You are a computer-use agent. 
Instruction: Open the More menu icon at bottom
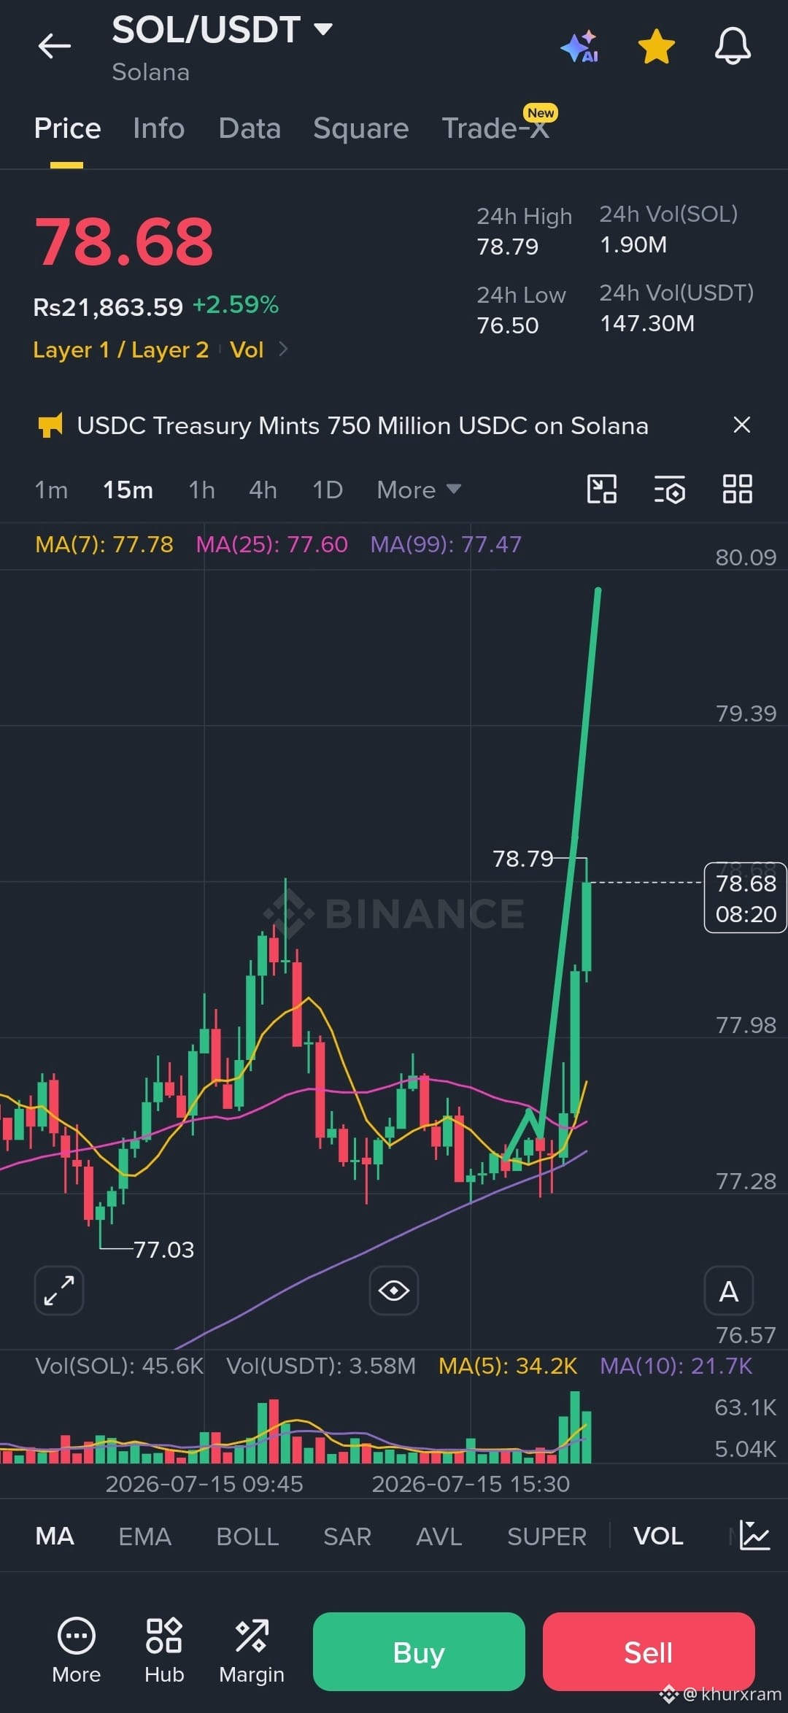[x=76, y=1649]
